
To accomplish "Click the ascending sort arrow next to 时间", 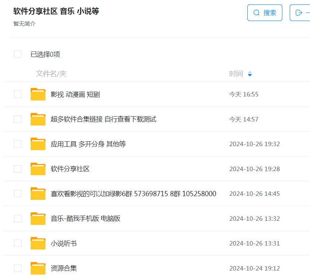I will [250, 72].
